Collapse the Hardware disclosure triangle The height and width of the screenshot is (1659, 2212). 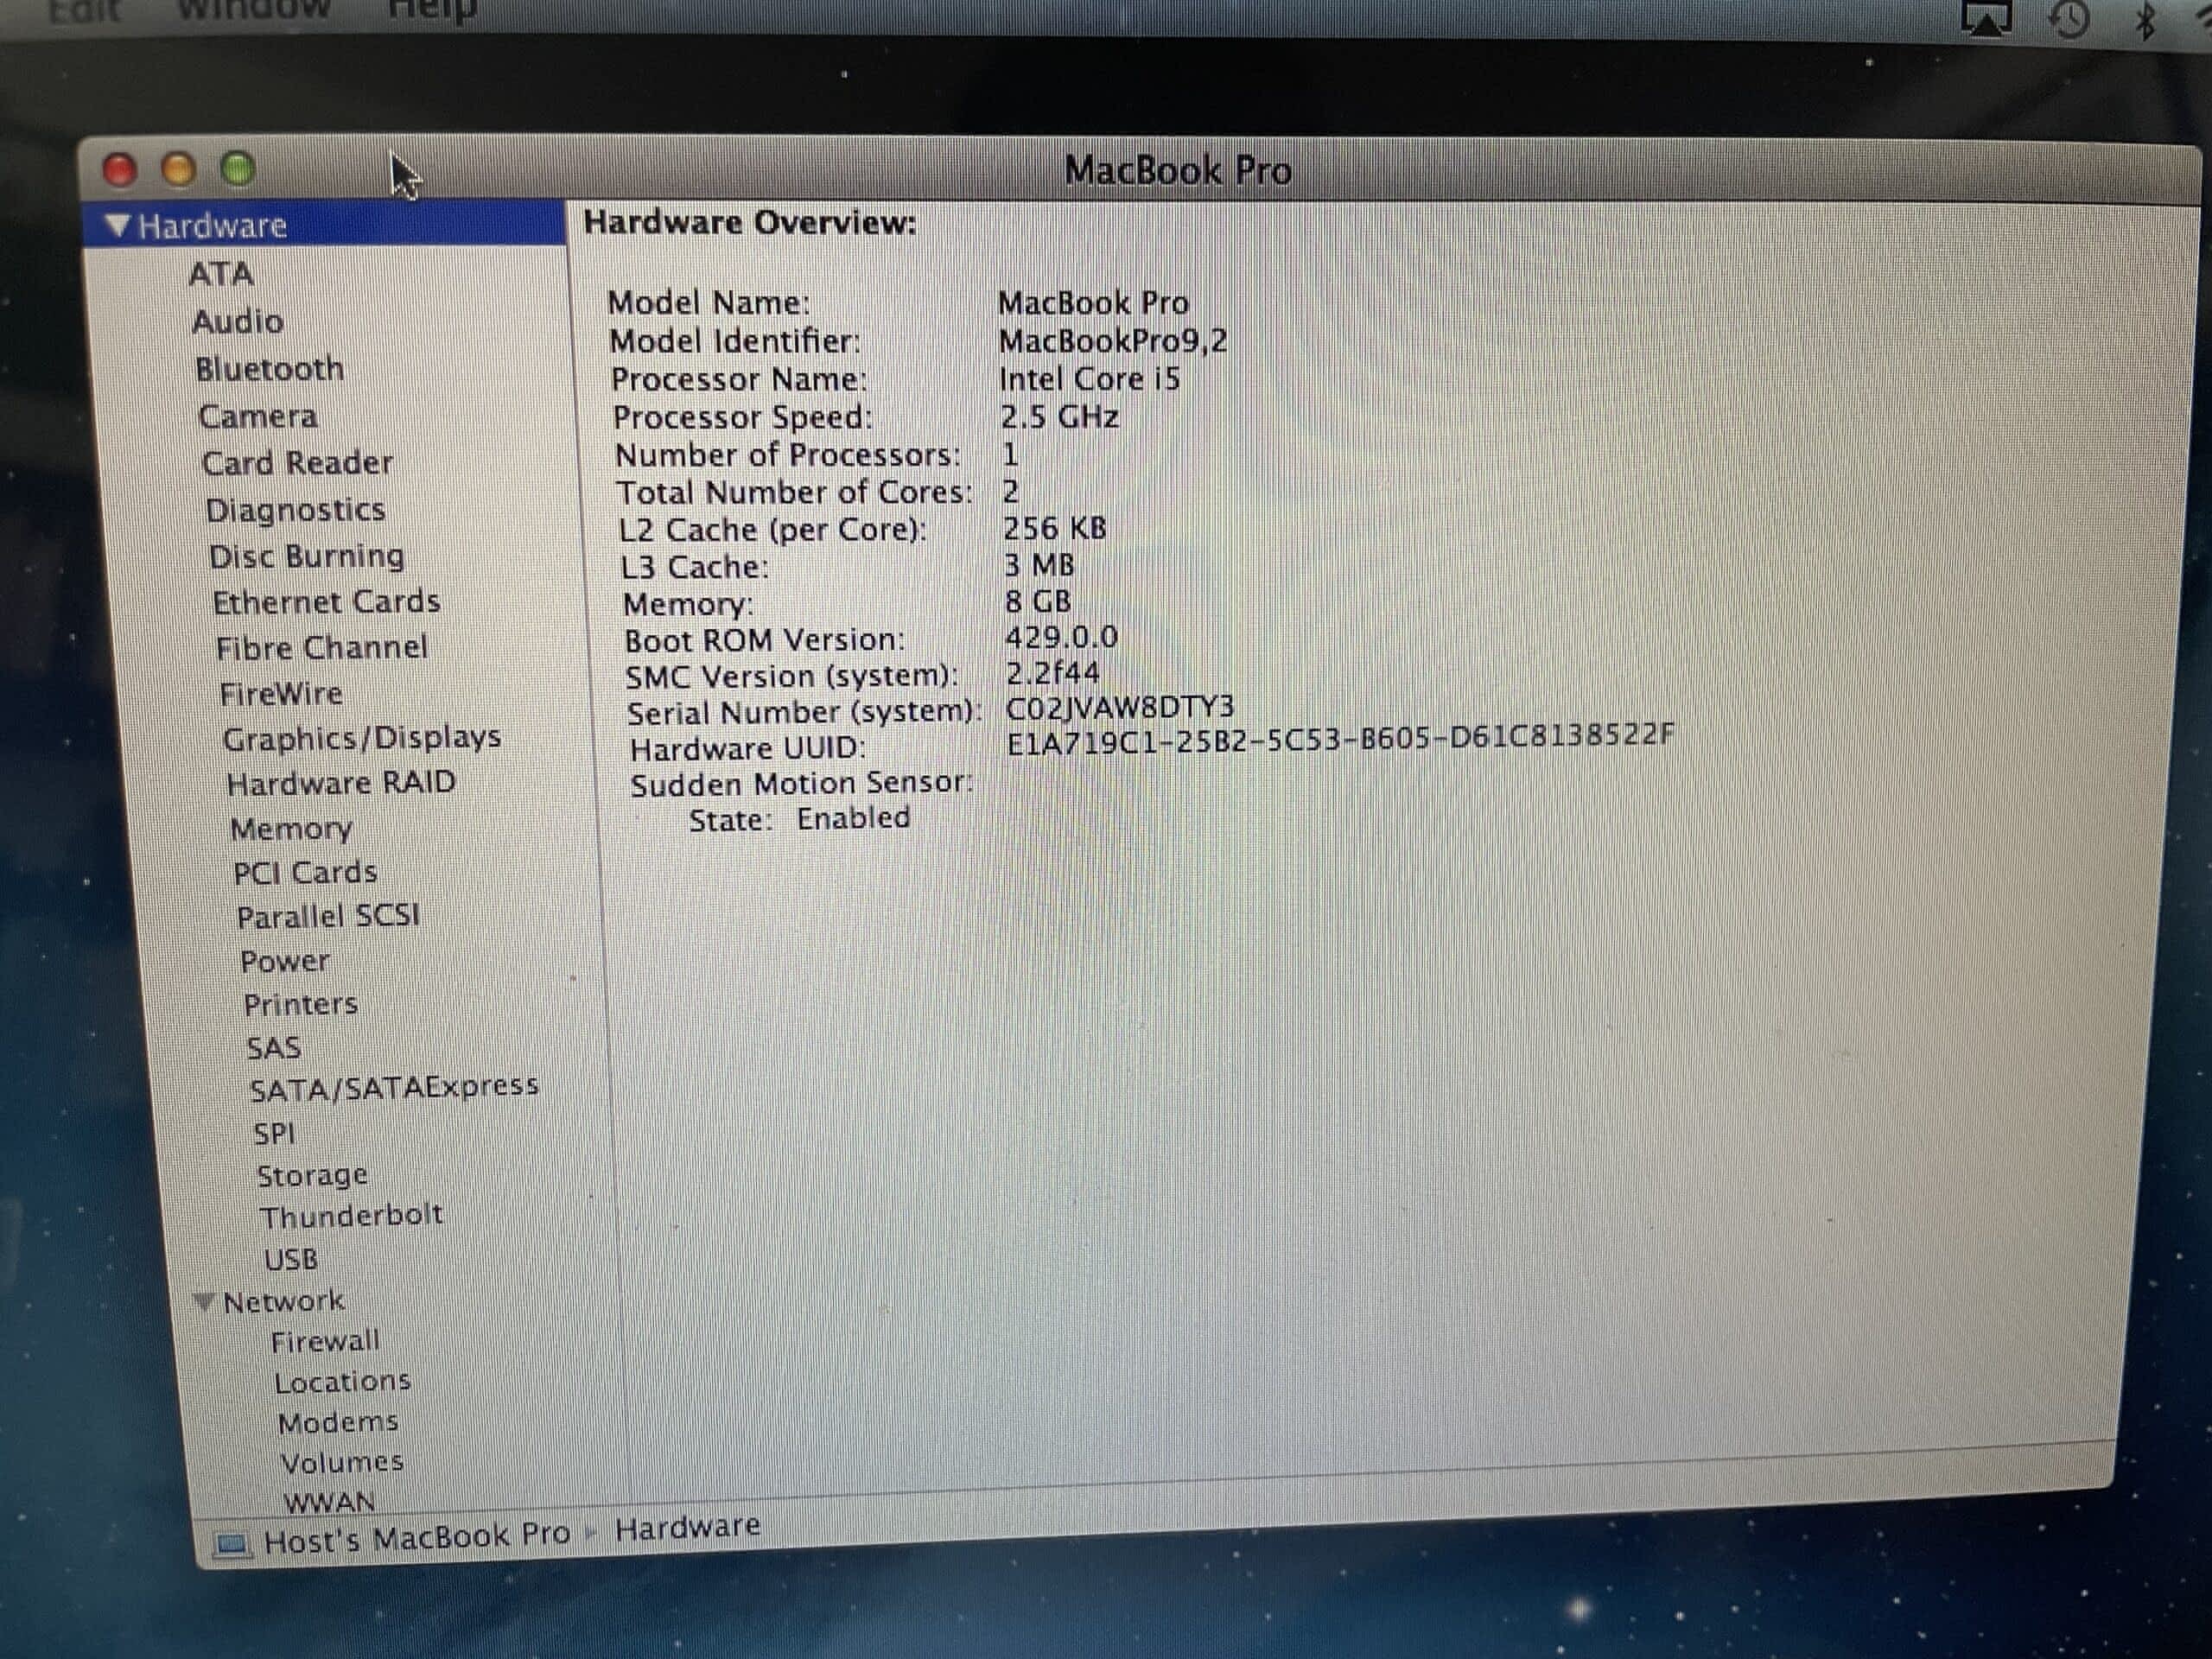(x=117, y=226)
